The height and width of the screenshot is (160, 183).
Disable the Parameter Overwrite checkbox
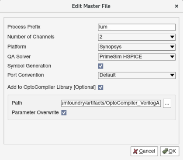[x=64, y=113]
